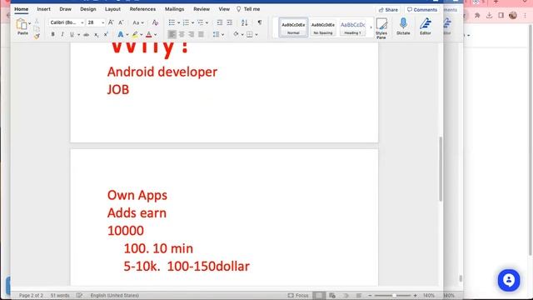This screenshot has height=300, width=533.
Task: Toggle italic formatting
Action: pos(62,34)
